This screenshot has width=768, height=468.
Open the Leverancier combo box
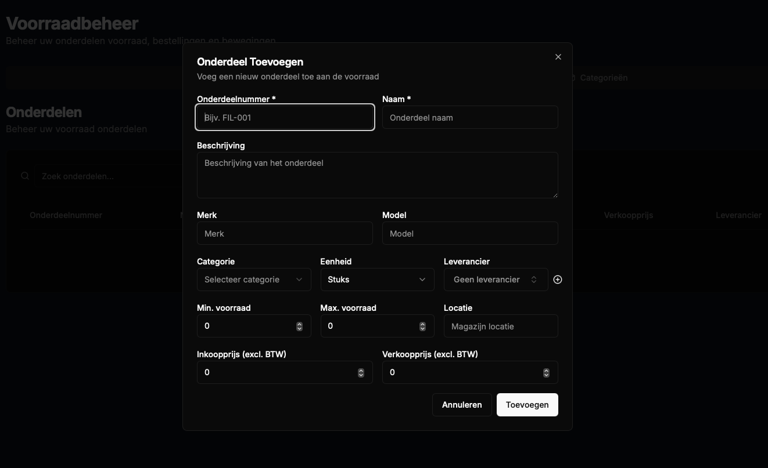tap(496, 280)
